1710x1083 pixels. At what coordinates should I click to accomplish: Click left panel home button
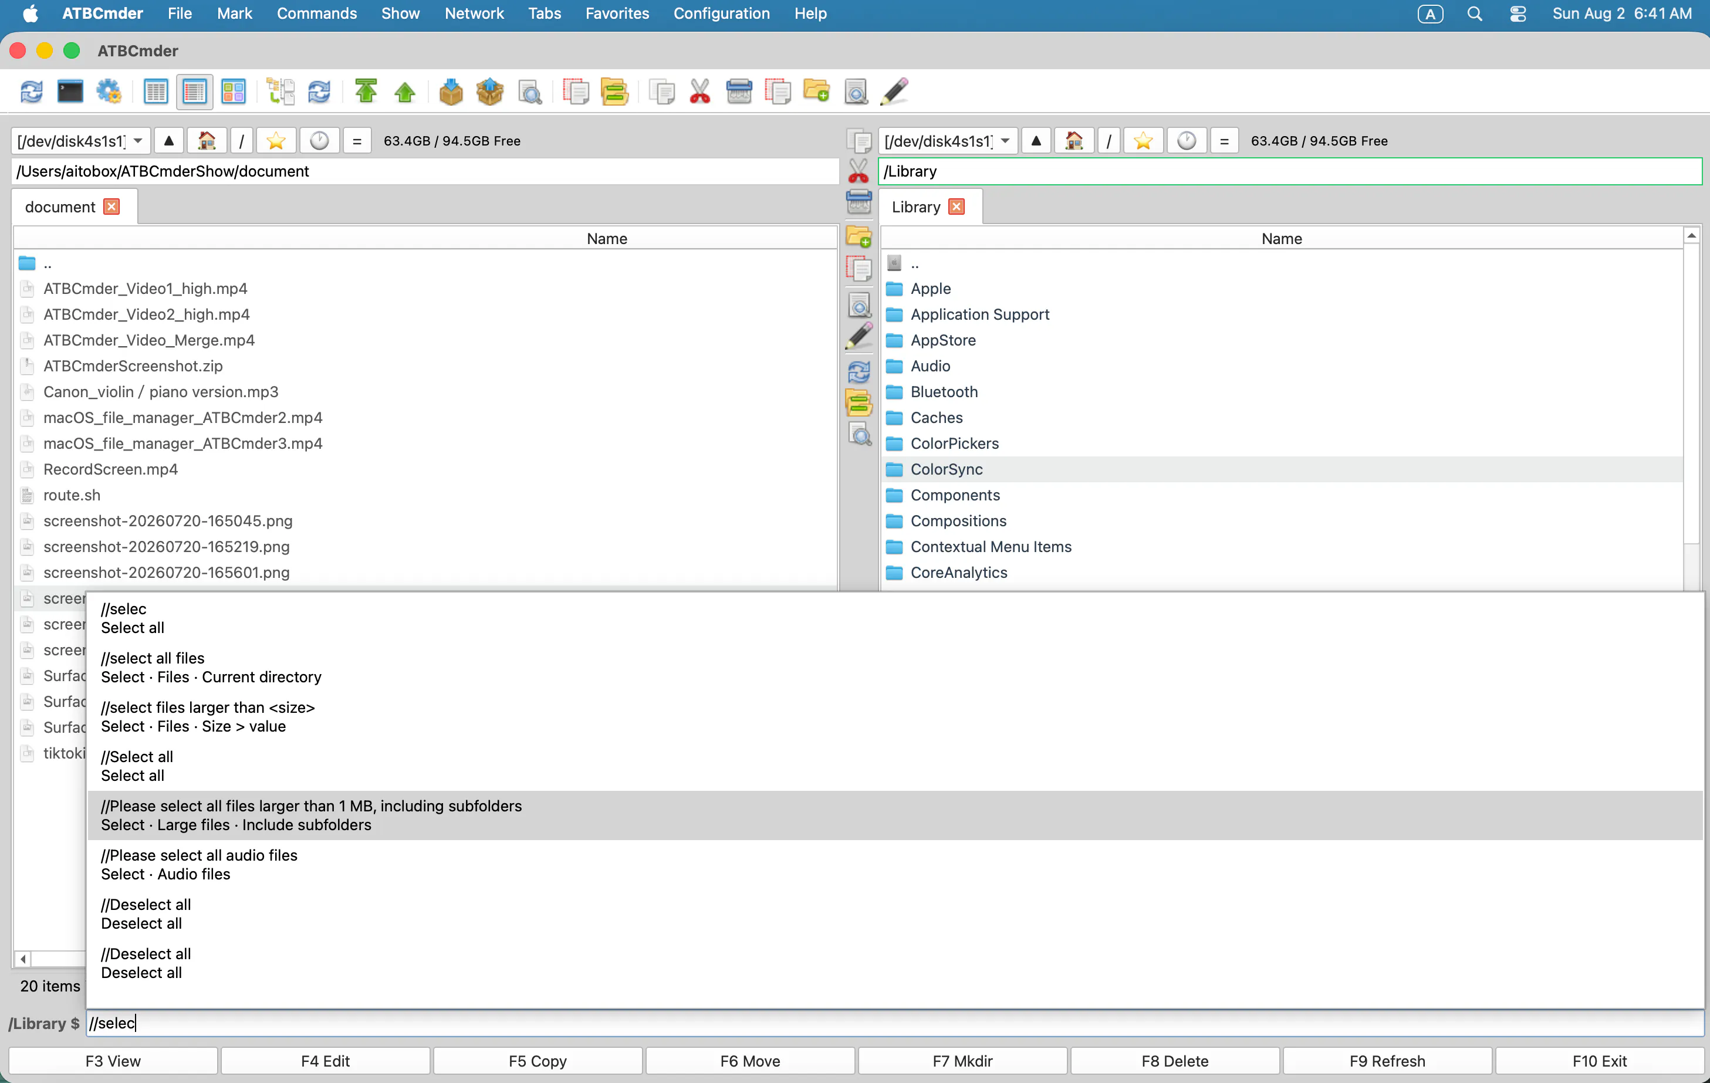click(207, 141)
